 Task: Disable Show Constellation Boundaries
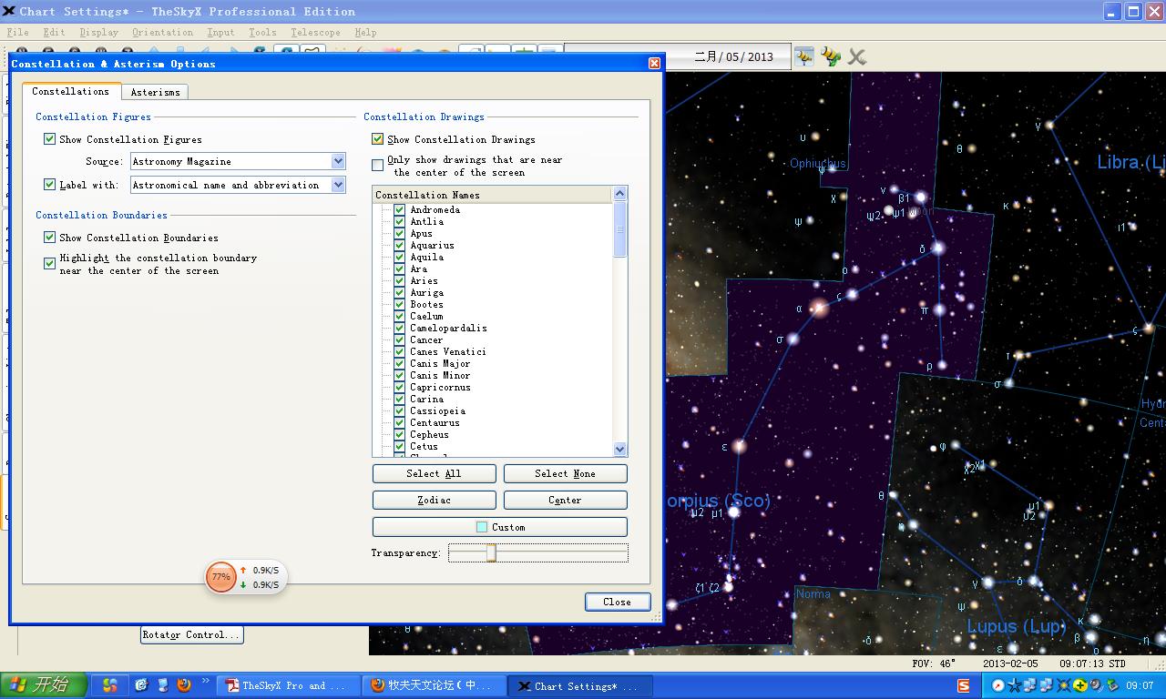tap(50, 238)
